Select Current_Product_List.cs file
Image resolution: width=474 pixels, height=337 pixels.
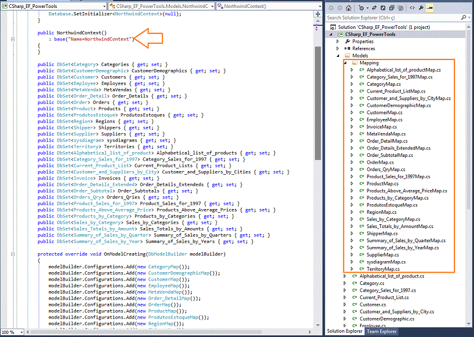click(x=384, y=298)
